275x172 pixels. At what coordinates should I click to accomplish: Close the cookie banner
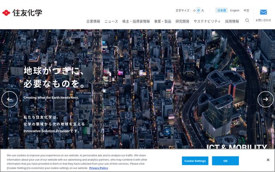268,160
